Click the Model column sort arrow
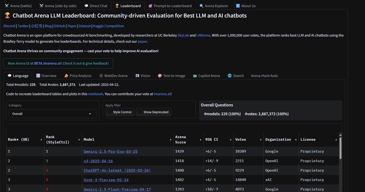 (170, 140)
